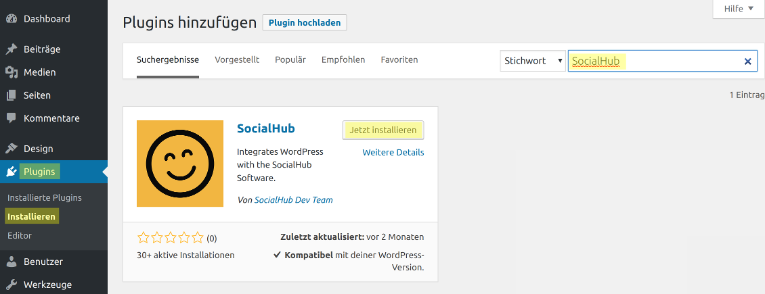
Task: Click the Kommentare speech bubble icon
Action: [x=12, y=118]
